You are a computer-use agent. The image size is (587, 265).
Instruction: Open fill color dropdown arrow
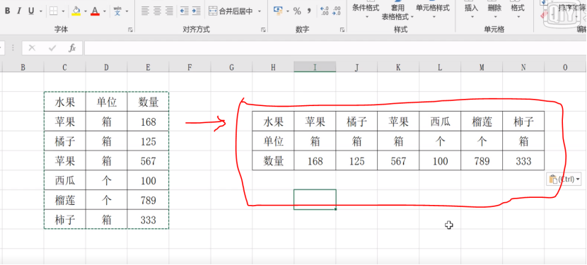tap(86, 11)
